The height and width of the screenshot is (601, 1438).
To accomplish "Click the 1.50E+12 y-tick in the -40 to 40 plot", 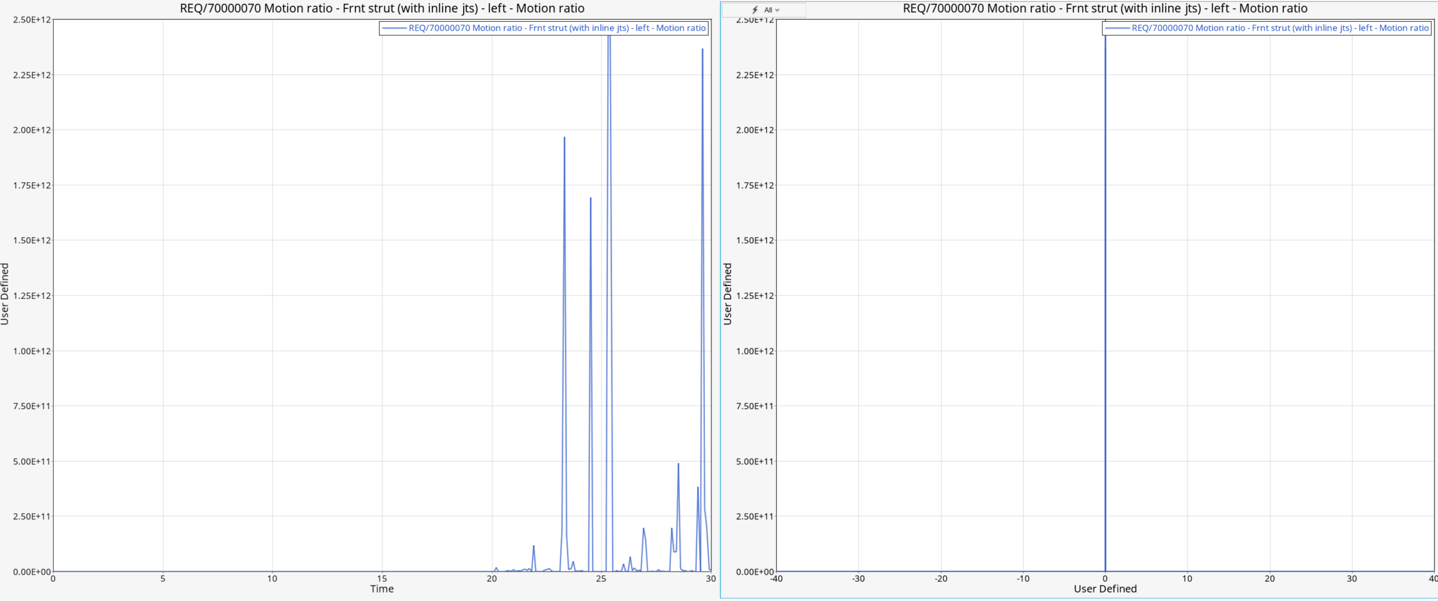I will [x=755, y=241].
